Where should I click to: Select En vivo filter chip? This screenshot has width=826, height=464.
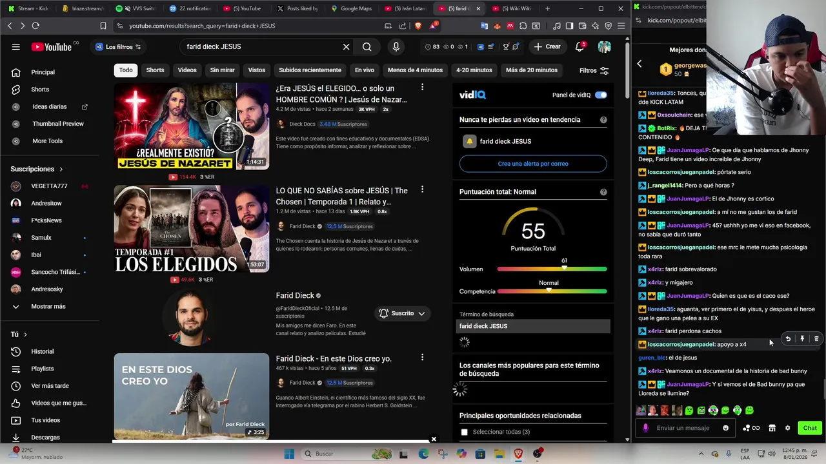364,70
